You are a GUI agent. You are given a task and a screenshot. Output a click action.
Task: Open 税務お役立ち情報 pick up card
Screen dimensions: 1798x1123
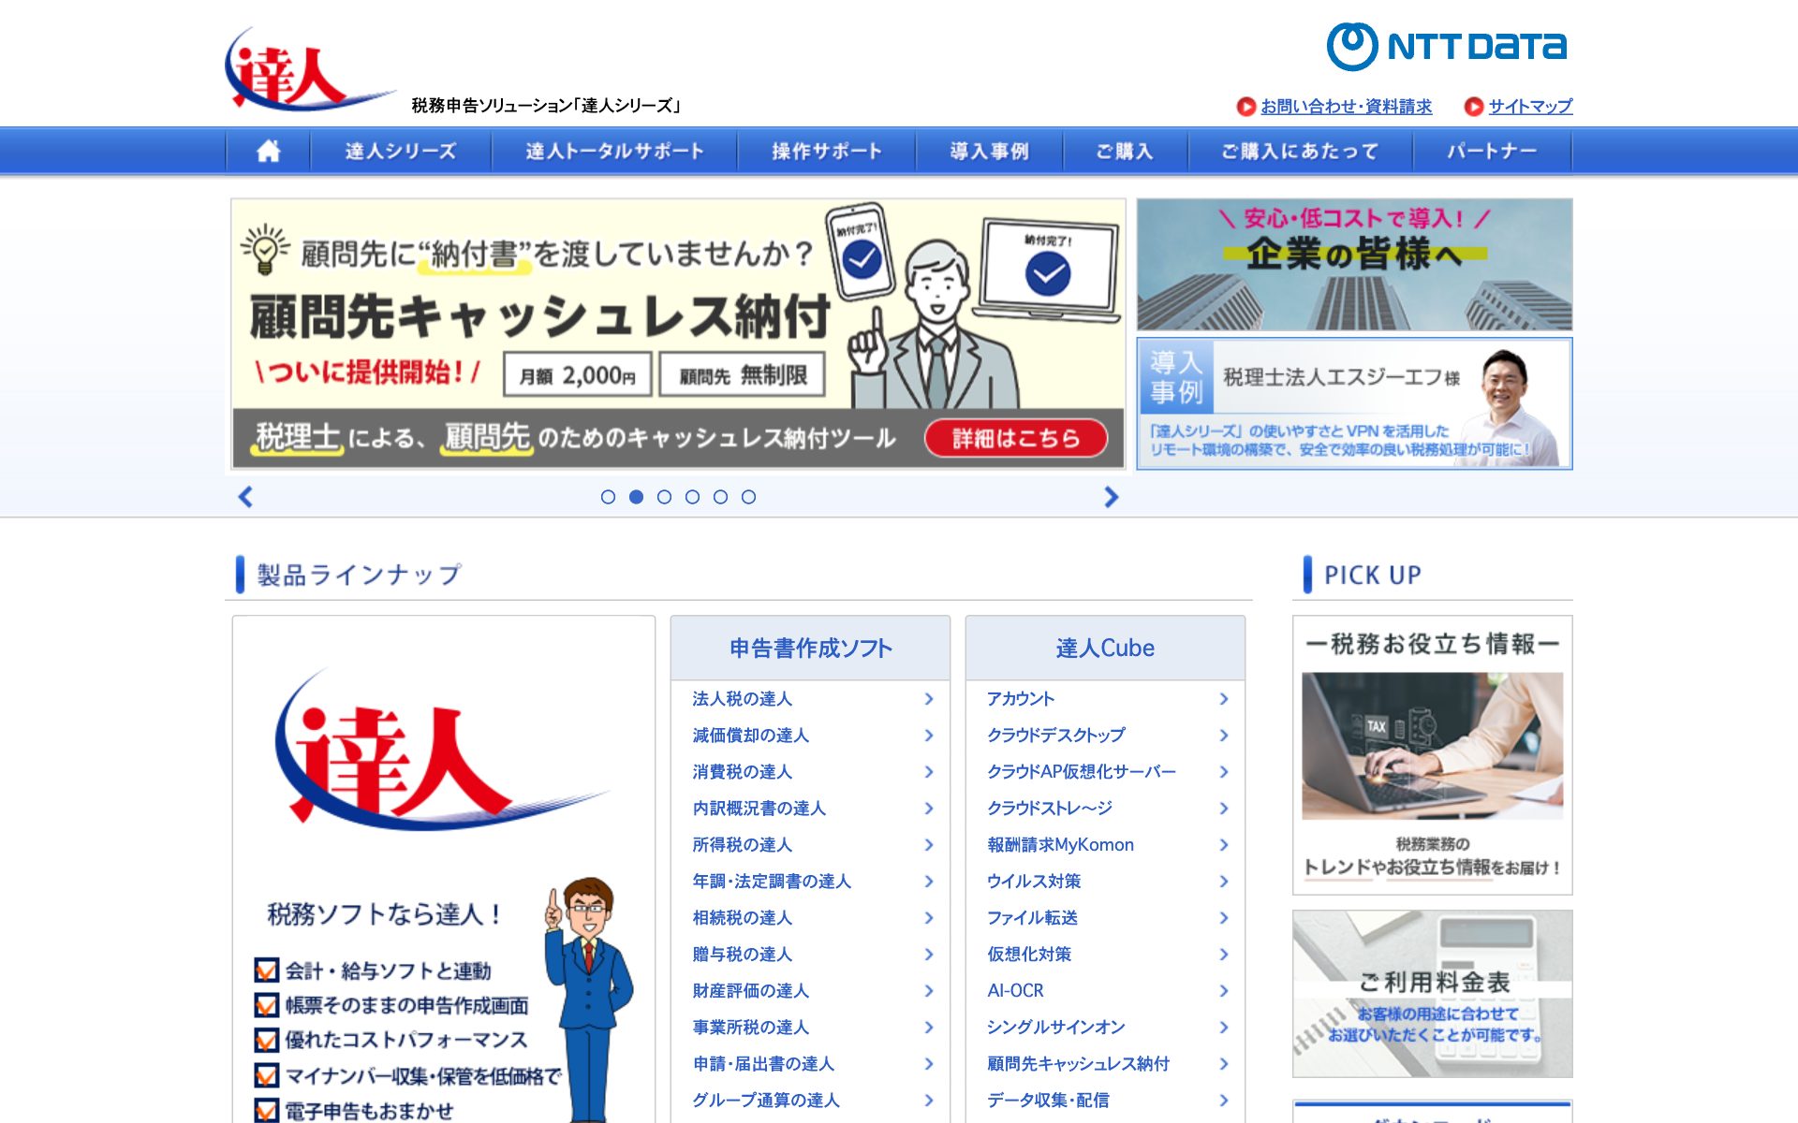[1432, 755]
